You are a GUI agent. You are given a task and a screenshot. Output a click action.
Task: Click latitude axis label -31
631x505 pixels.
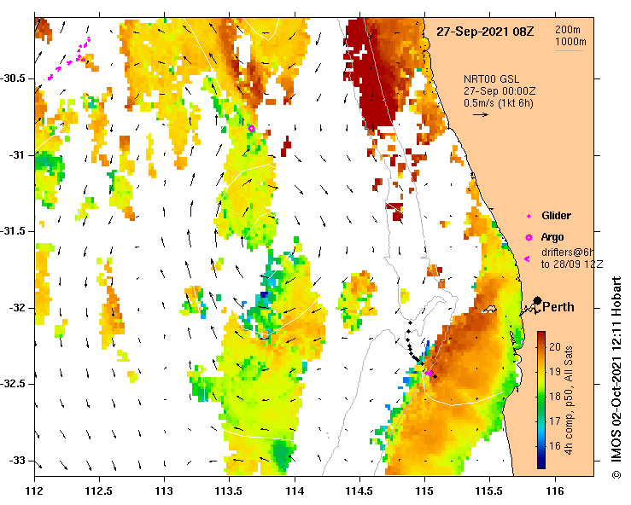coord(16,155)
